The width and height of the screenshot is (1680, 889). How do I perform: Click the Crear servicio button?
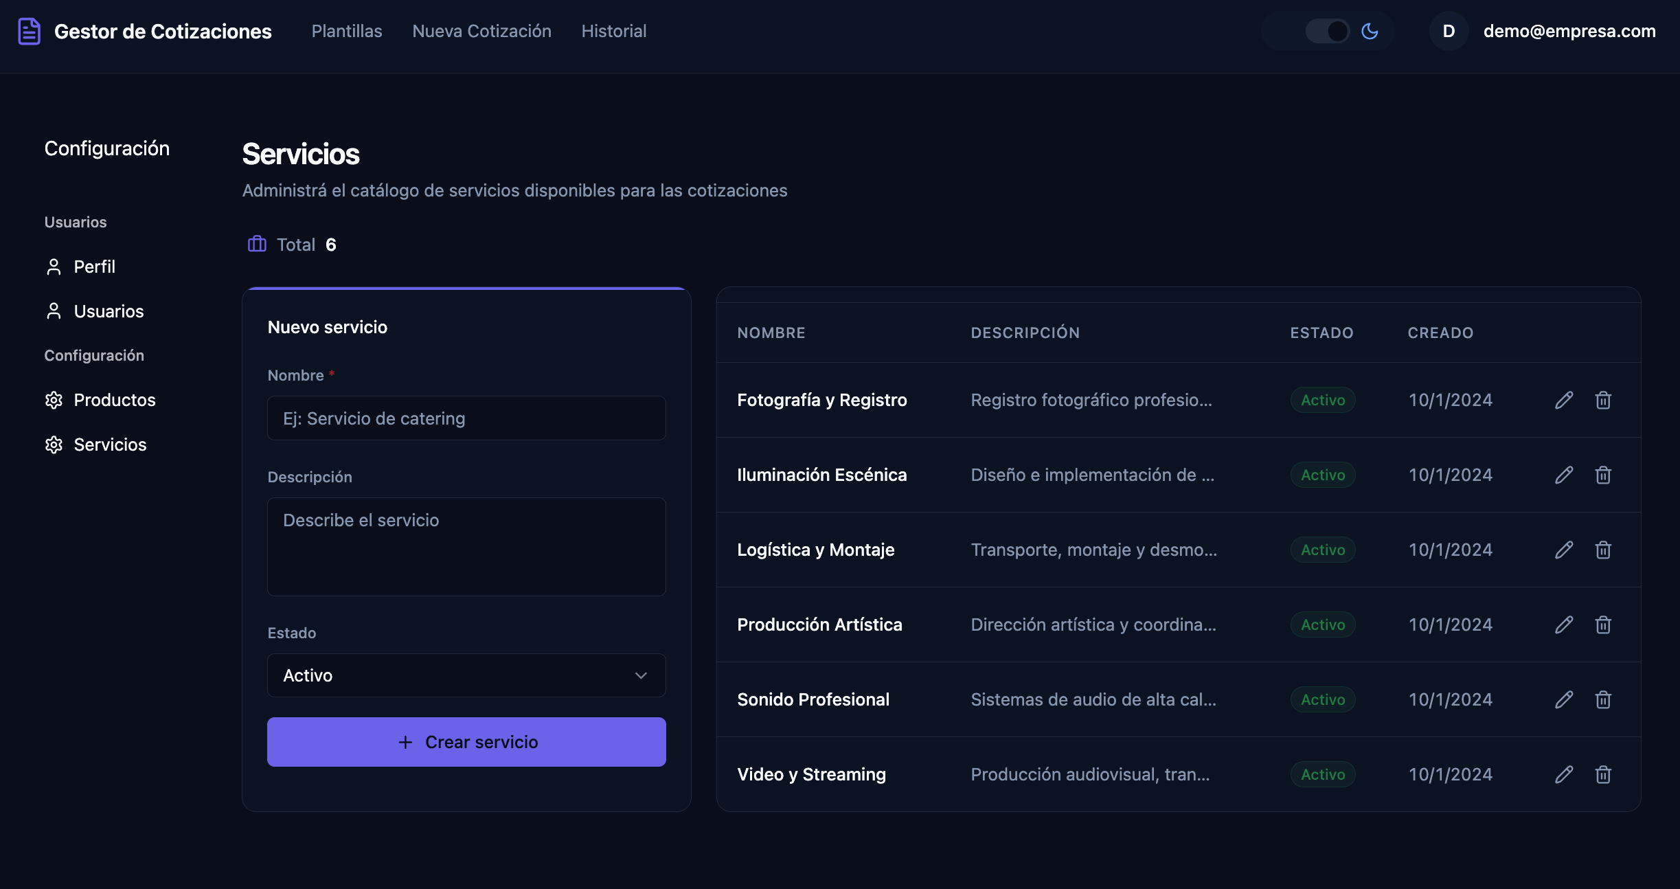466,742
